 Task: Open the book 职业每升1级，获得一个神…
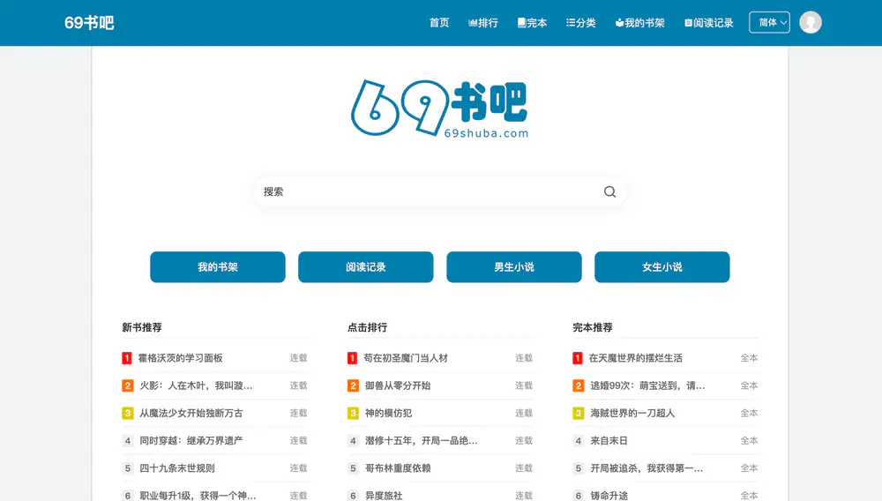[x=198, y=496]
